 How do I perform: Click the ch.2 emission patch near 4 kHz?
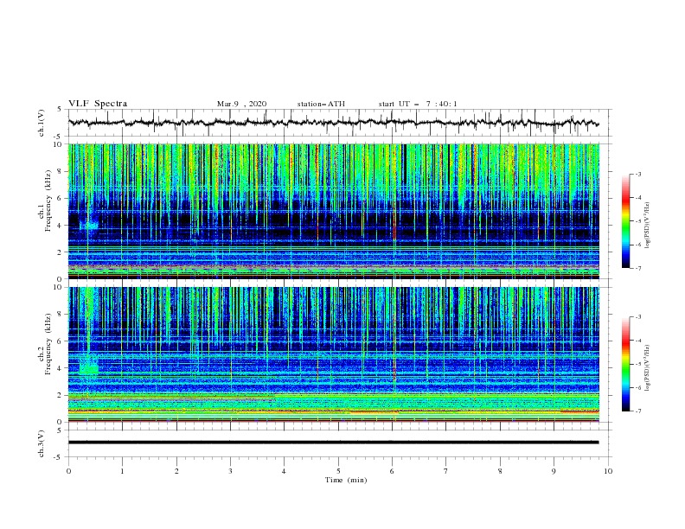click(89, 366)
